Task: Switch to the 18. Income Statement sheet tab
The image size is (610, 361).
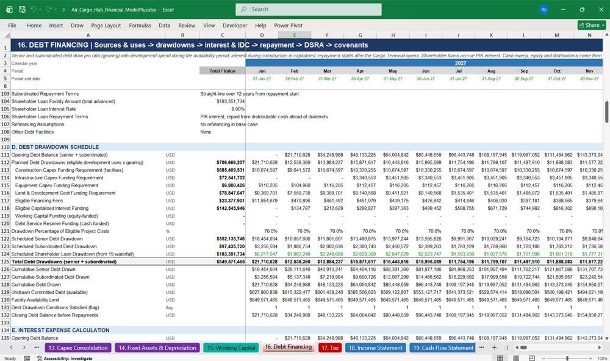Action: pyautogui.click(x=375, y=348)
